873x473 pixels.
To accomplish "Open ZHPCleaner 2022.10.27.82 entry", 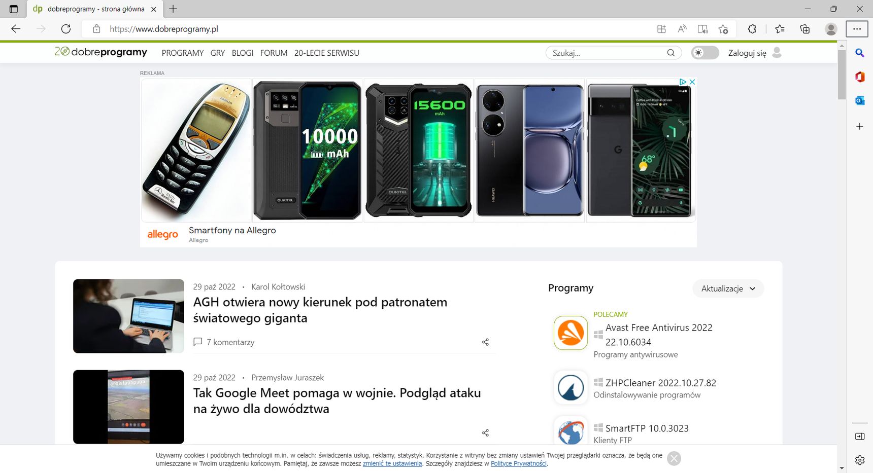I will click(661, 383).
